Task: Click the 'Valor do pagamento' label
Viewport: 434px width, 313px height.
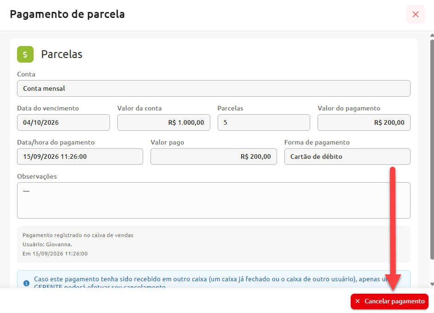Action: click(349, 108)
